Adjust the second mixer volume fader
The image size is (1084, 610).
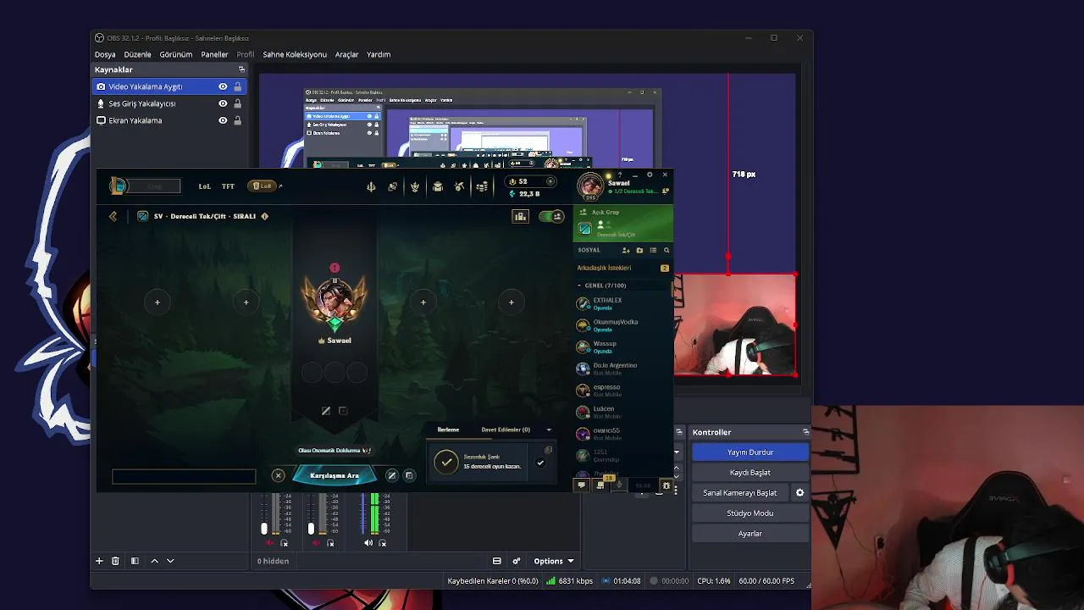(x=311, y=529)
